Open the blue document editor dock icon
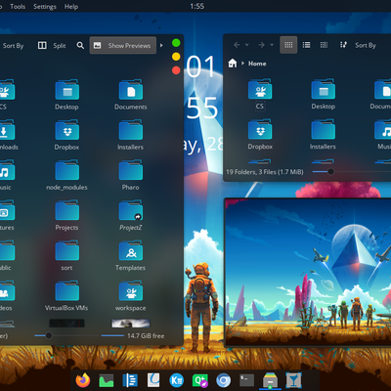Image resolution: width=391 pixels, height=391 pixels. point(130,380)
